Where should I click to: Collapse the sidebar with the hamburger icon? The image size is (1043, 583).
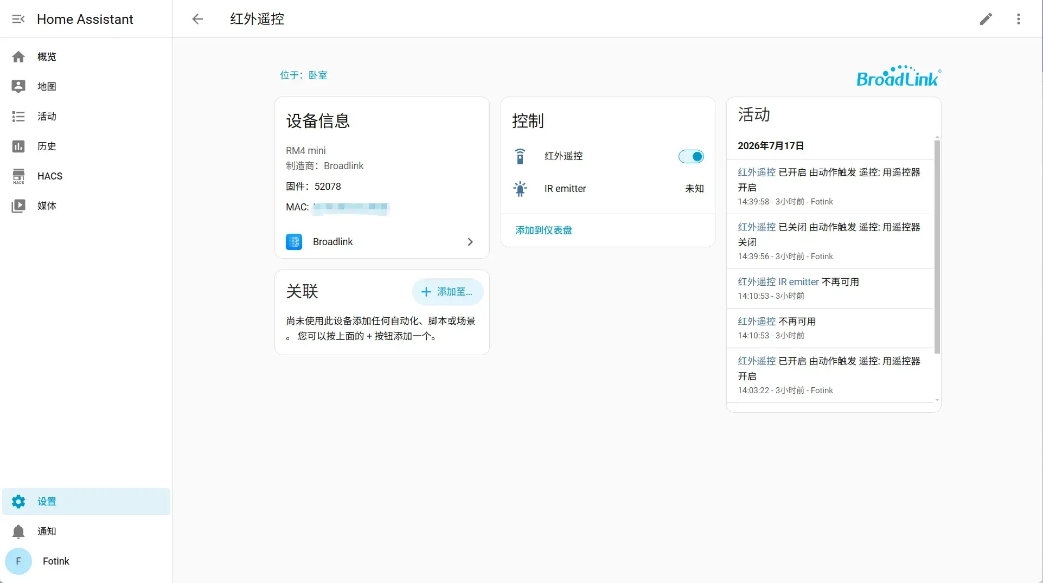(18, 19)
